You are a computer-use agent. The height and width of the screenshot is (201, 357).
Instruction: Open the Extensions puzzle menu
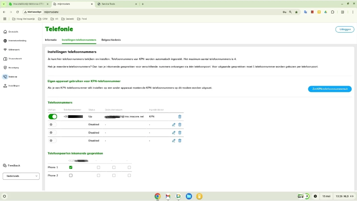point(333,12)
